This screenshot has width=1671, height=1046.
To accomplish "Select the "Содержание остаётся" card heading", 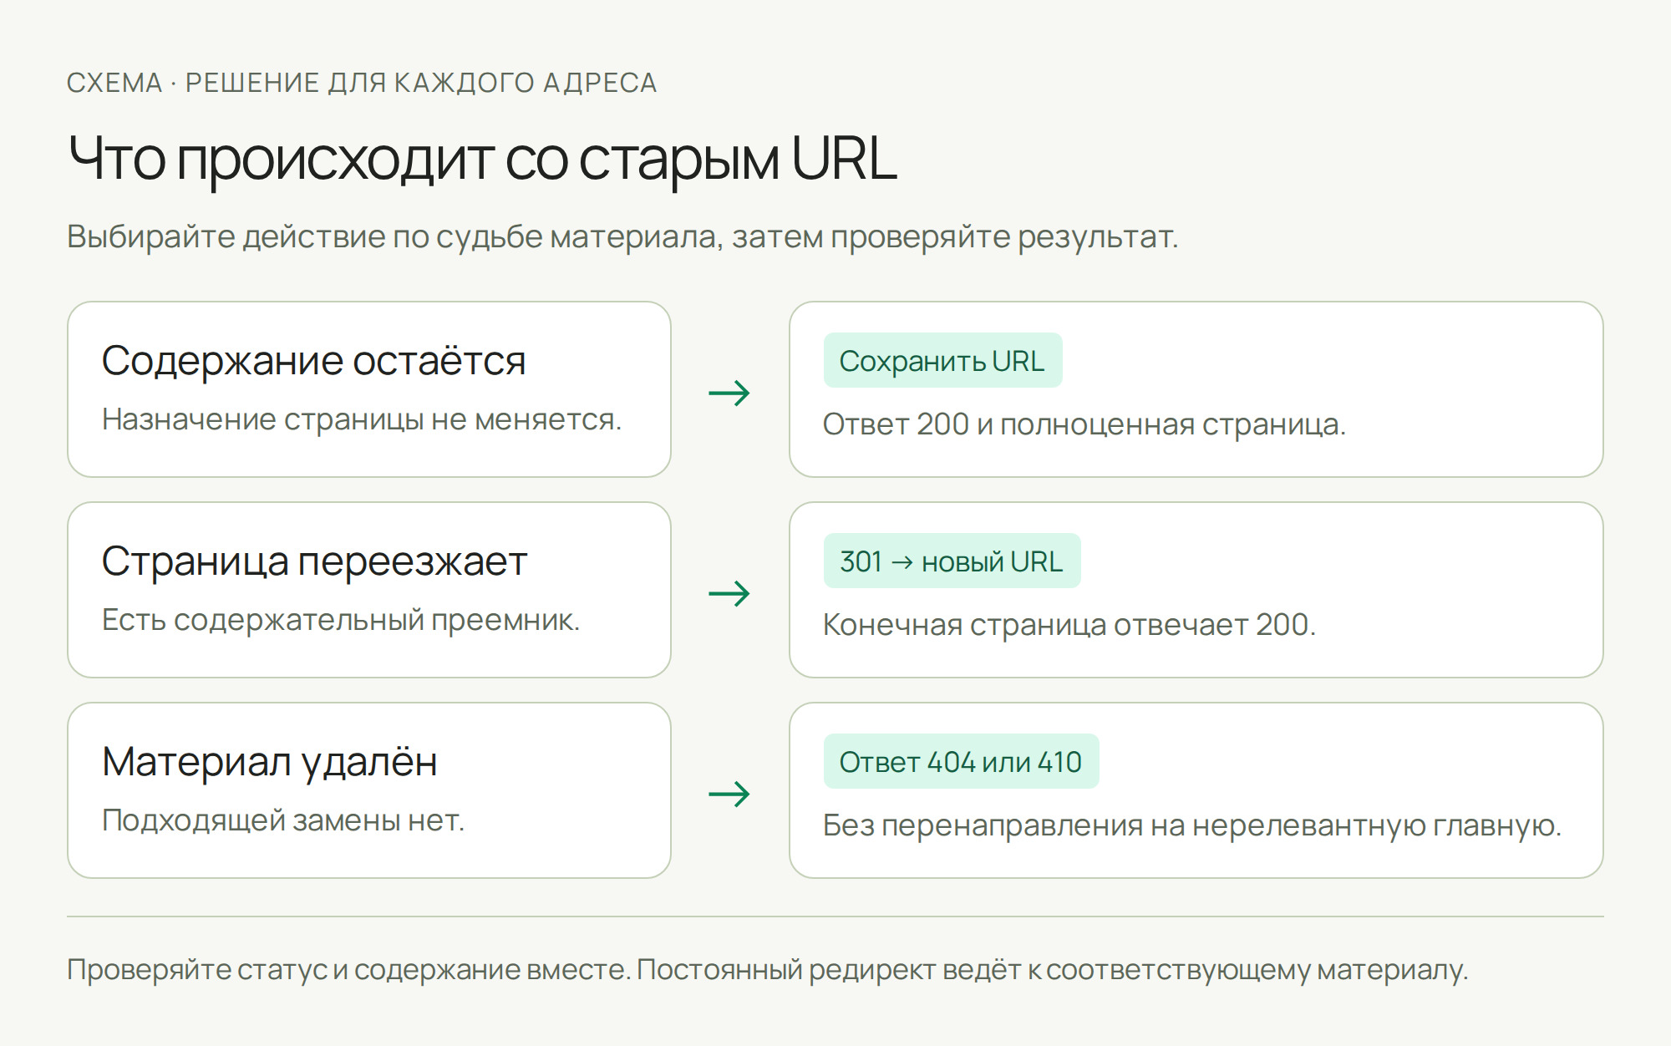I will [313, 361].
